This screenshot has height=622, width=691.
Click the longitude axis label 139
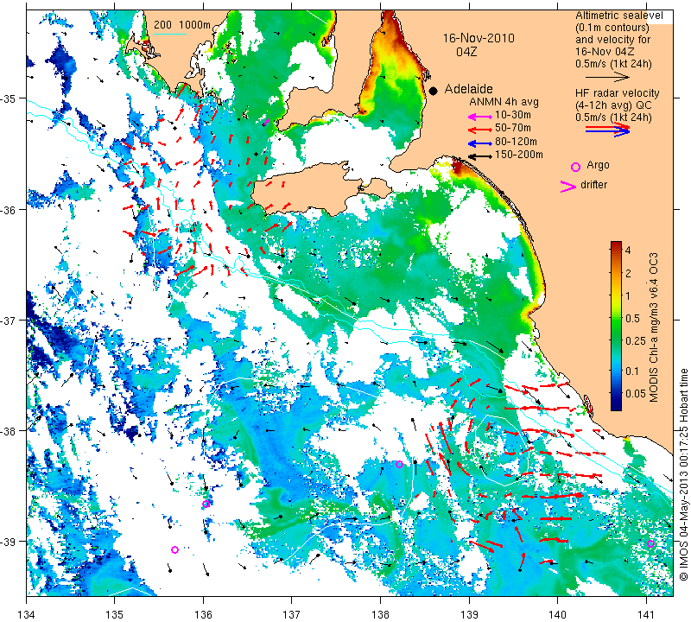[469, 614]
